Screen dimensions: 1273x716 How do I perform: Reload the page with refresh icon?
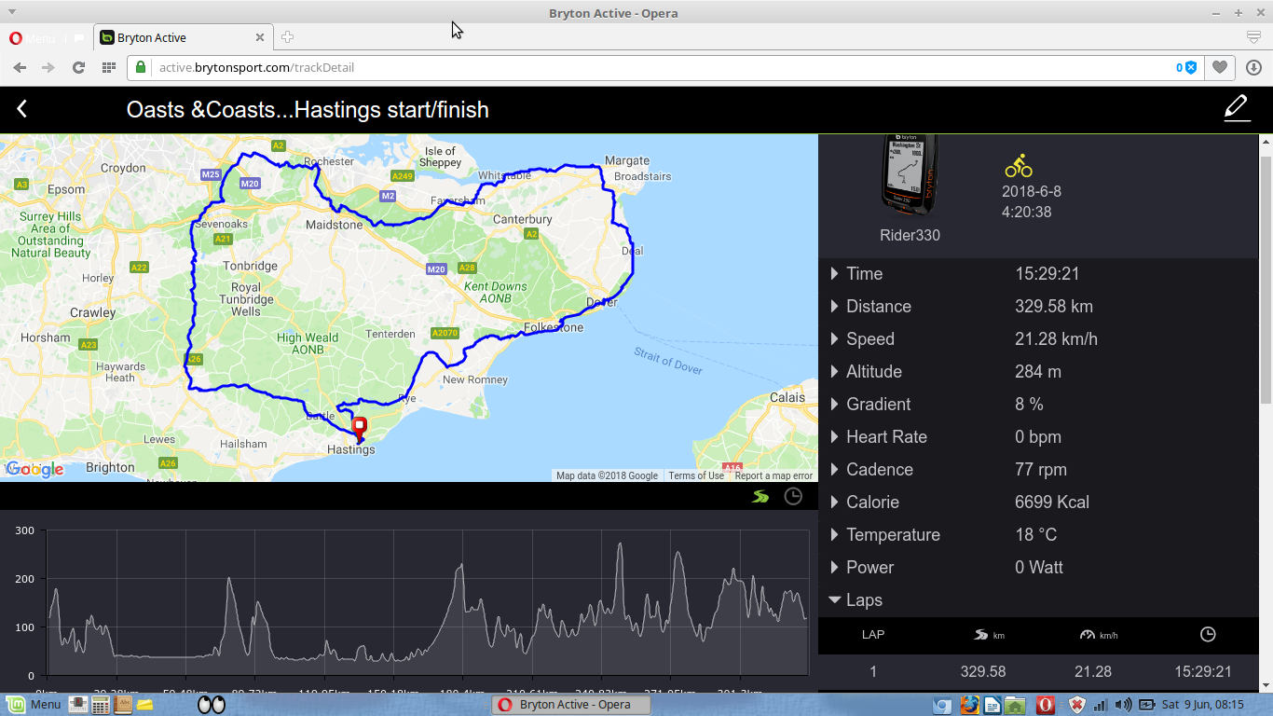(78, 67)
